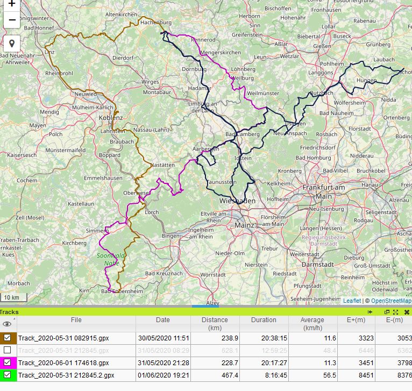Sort by Duration column header
Viewport: 412px width, 391px height.
tap(264, 324)
